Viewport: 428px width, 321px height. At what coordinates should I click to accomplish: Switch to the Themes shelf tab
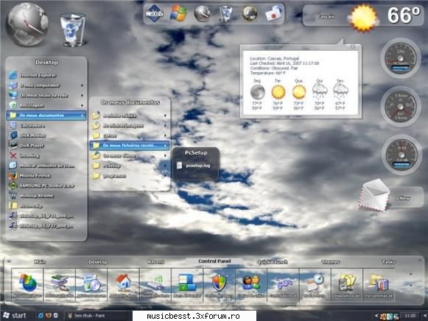click(x=331, y=262)
